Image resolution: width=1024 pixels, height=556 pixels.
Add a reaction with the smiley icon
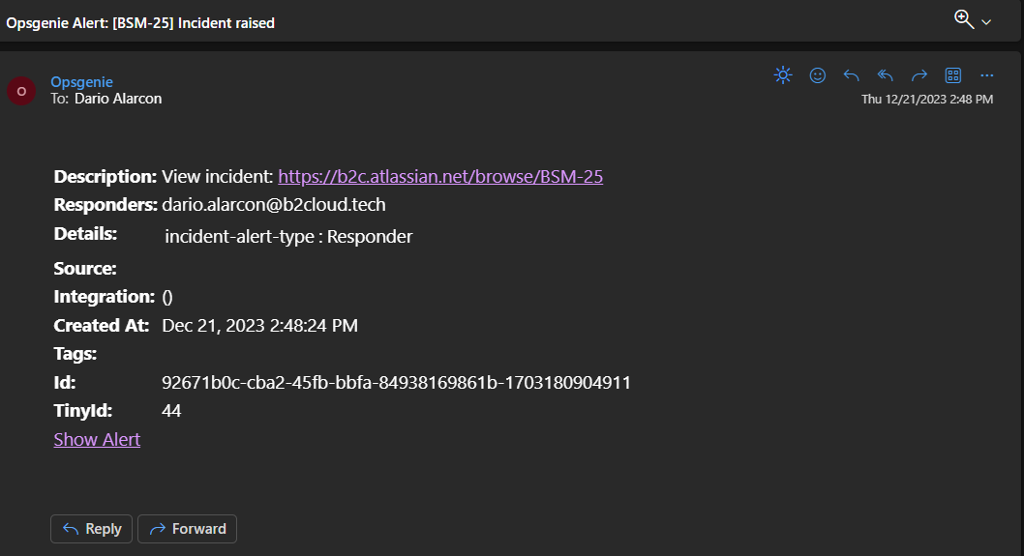tap(817, 75)
